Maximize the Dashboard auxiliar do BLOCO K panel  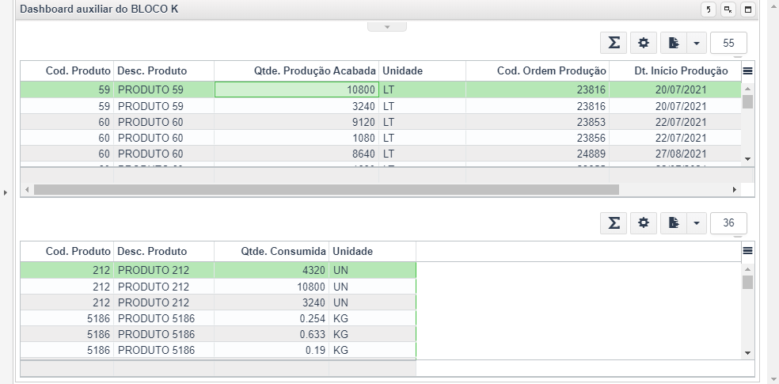tap(748, 10)
